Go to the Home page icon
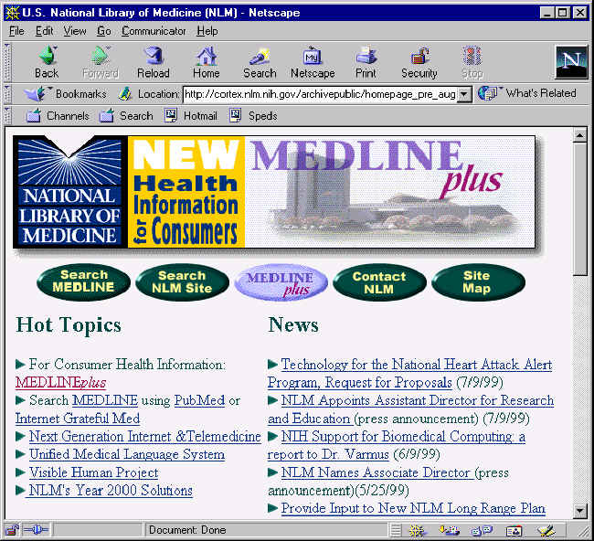The image size is (594, 541). (x=207, y=62)
